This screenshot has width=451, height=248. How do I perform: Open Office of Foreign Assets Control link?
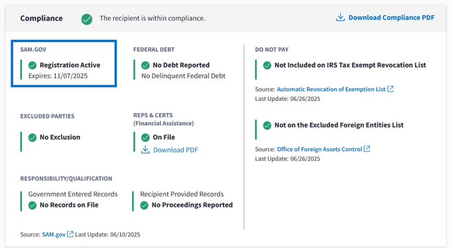(x=319, y=149)
